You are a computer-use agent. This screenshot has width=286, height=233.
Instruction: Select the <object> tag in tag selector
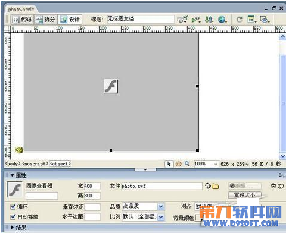60,163
